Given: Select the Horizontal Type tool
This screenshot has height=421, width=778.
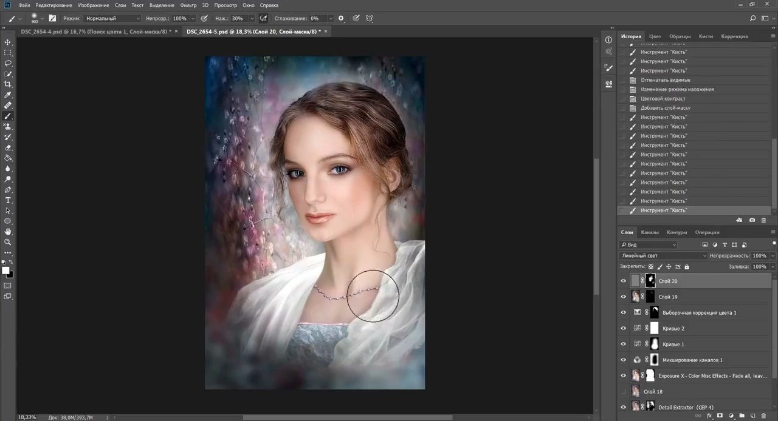Looking at the screenshot, I should (8, 200).
